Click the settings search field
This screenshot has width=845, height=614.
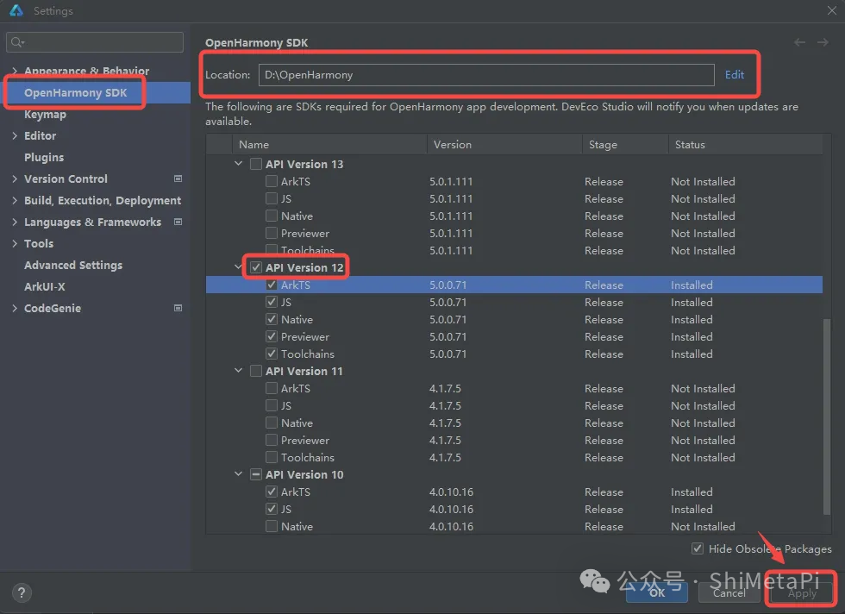(x=95, y=42)
